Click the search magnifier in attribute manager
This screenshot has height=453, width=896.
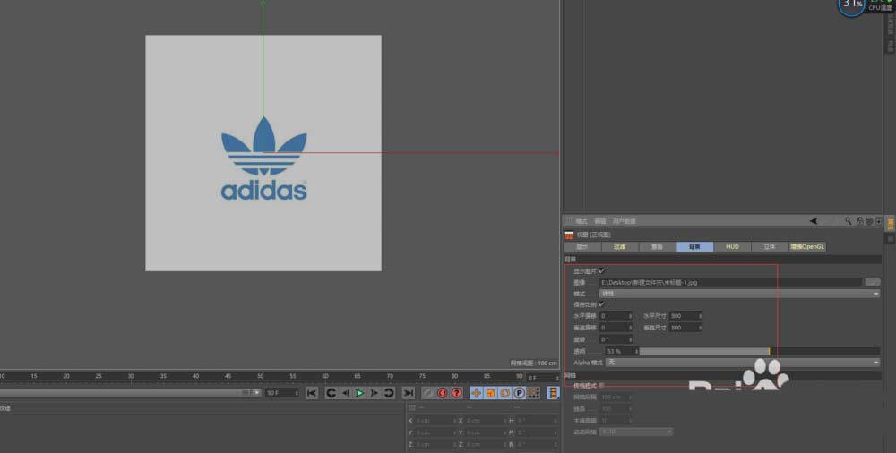pos(848,221)
